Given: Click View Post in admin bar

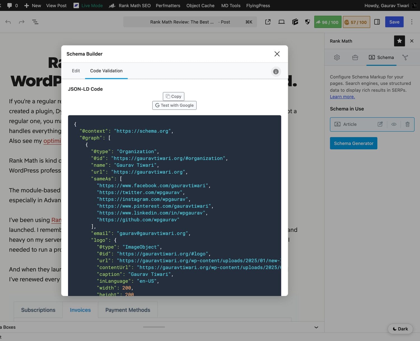Looking at the screenshot, I should (x=56, y=6).
